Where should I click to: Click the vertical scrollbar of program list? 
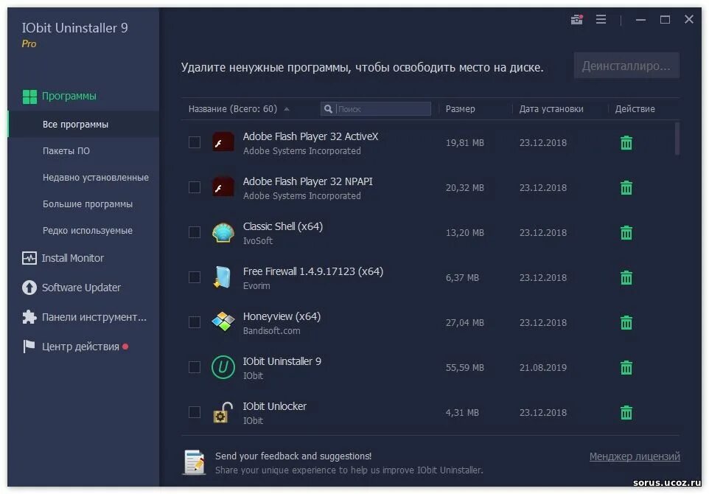[x=677, y=139]
